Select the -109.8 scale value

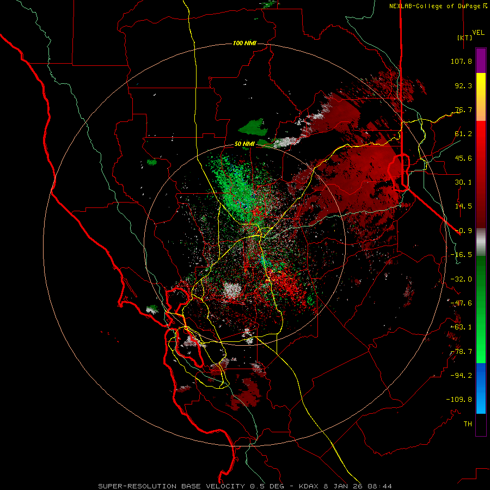(459, 400)
